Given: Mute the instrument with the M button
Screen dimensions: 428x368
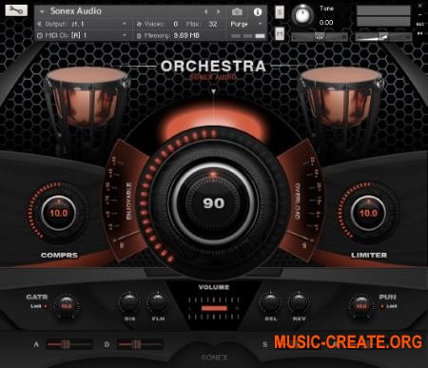Looking at the screenshot, I should point(280,33).
